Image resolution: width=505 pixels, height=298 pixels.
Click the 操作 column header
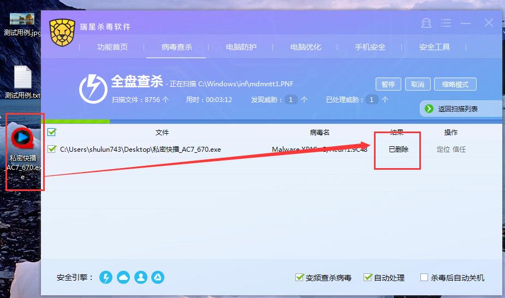(450, 132)
